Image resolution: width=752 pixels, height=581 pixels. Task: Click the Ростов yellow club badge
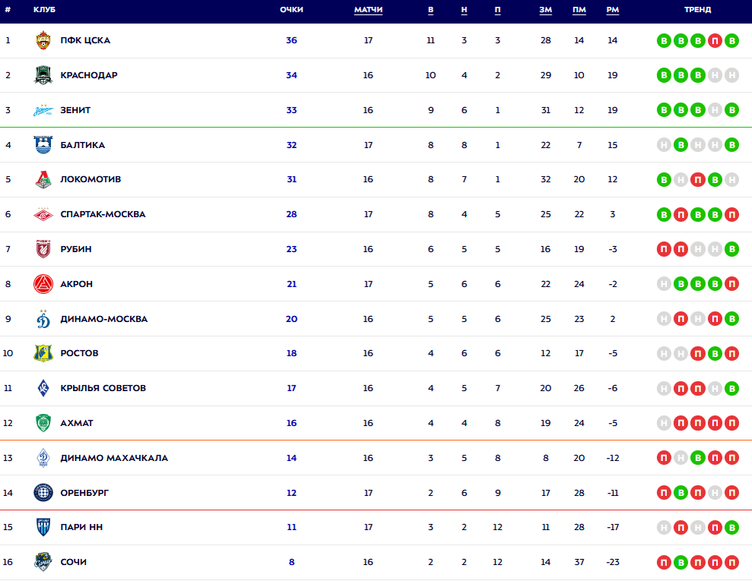pyautogui.click(x=43, y=353)
